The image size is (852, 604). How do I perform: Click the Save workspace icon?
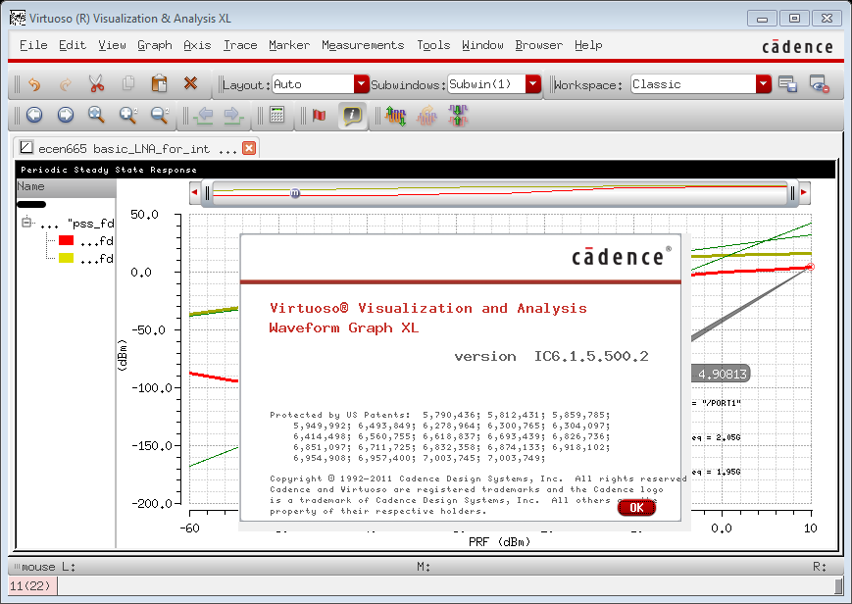[787, 84]
